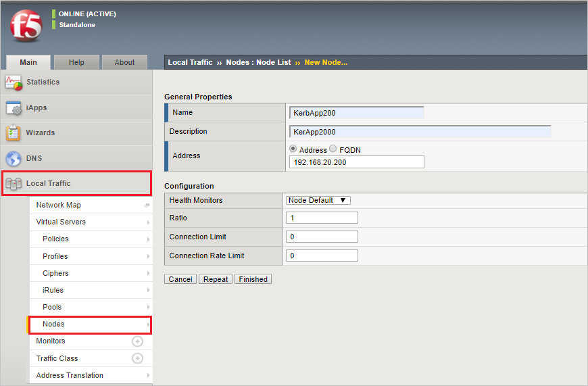
Task: Click the Finished button
Action: point(253,279)
